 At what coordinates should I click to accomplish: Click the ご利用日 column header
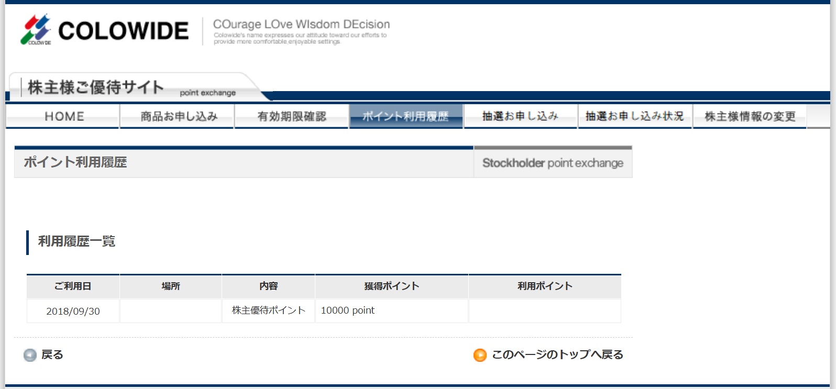coord(73,286)
